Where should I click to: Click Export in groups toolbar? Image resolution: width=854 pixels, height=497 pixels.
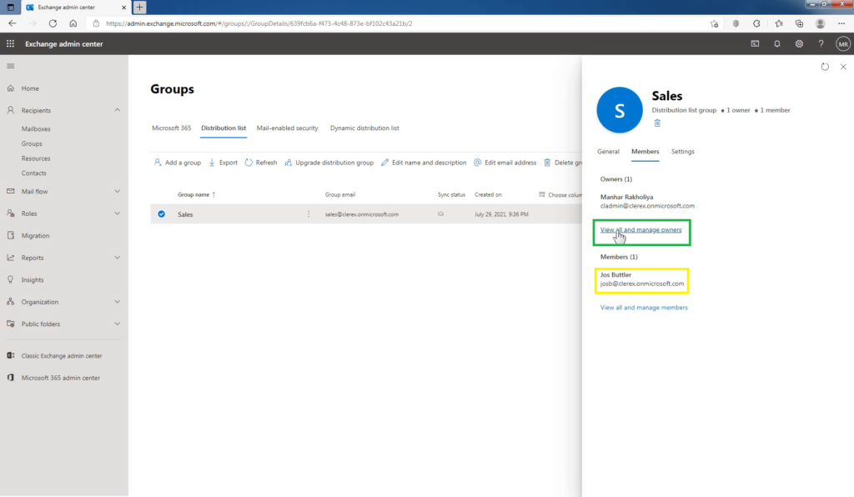[224, 163]
